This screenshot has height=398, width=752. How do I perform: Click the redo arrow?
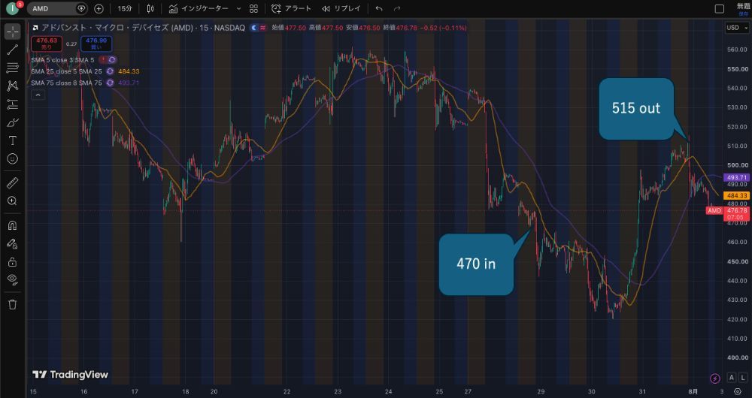pyautogui.click(x=396, y=8)
